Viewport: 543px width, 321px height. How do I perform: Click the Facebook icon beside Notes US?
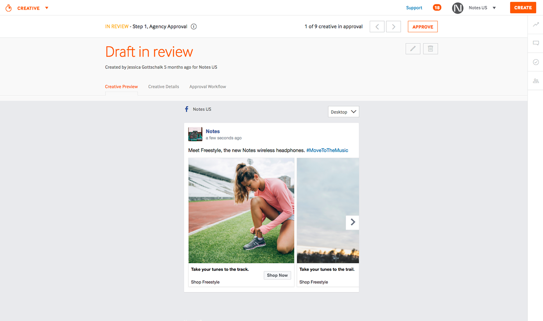[187, 109]
